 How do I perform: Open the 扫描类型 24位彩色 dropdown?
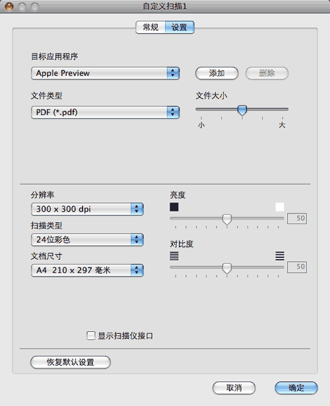[x=87, y=239]
